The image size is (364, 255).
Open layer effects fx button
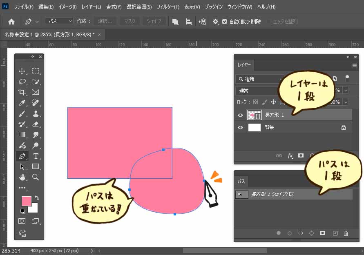pyautogui.click(x=290, y=155)
